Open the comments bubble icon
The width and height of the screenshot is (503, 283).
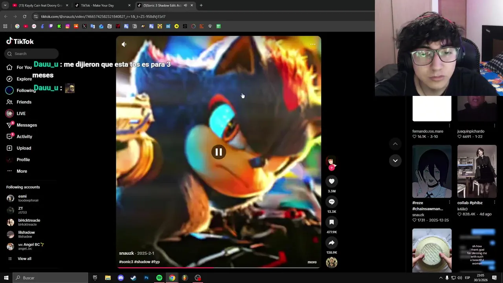coord(332,202)
